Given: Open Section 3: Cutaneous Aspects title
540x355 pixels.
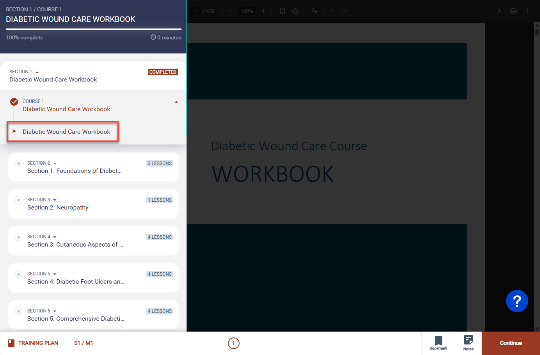Looking at the screenshot, I should pyautogui.click(x=75, y=245).
